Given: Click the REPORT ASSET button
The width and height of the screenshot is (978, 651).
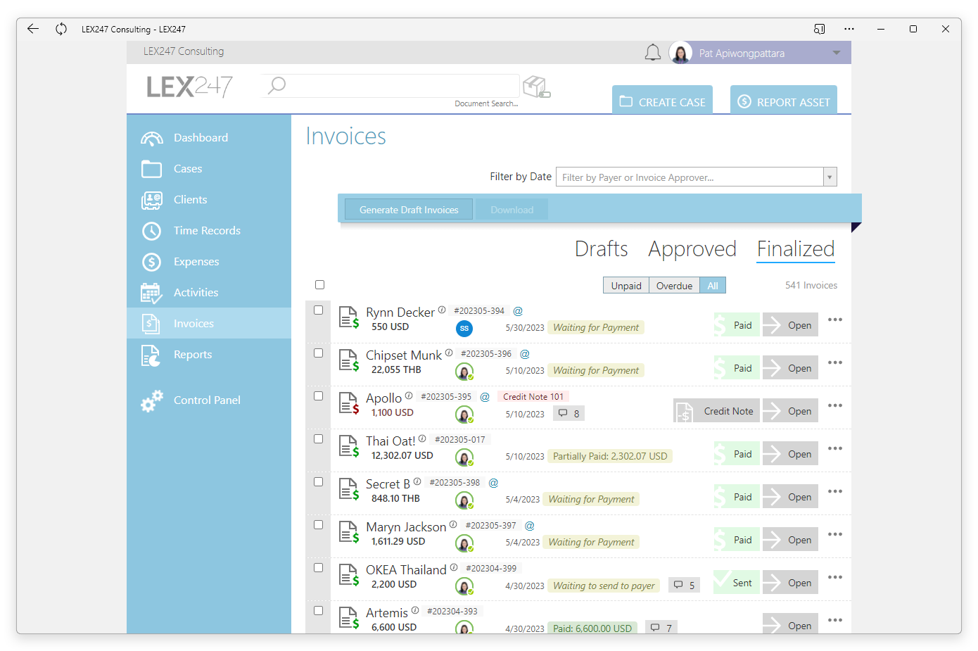Looking at the screenshot, I should pyautogui.click(x=784, y=100).
